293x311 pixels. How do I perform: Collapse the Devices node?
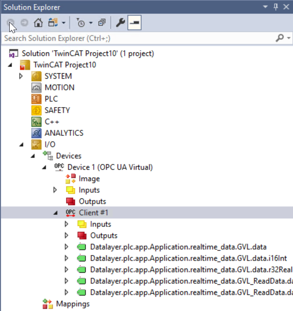click(33, 156)
